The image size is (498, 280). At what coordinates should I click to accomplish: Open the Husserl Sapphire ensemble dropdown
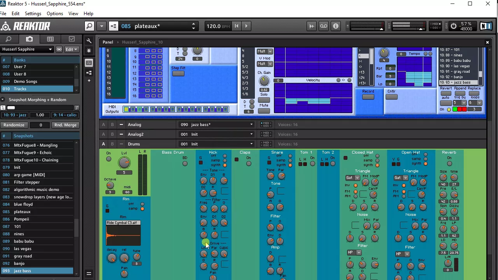pos(26,49)
